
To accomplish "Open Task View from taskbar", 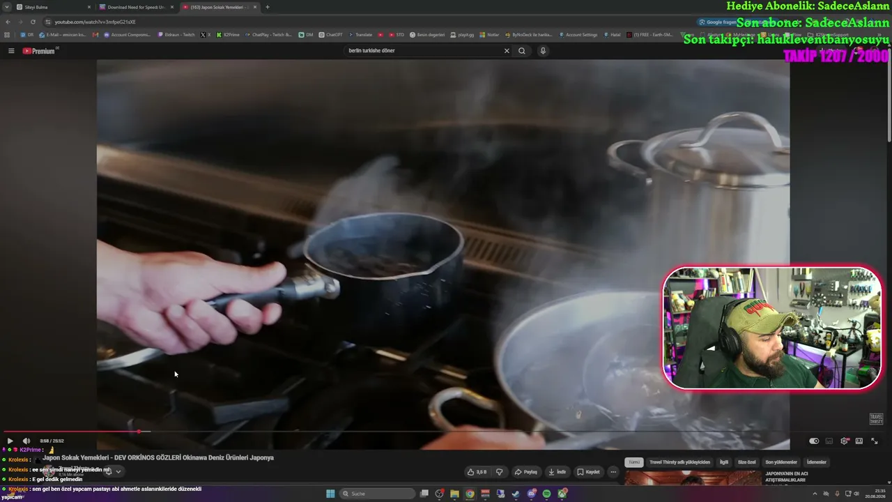I will pos(424,494).
